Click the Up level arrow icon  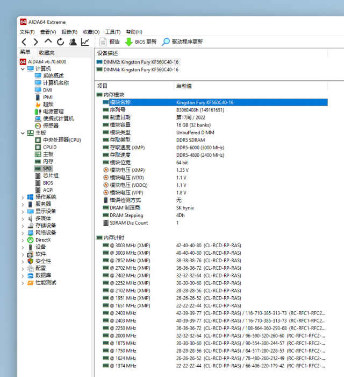coord(48,41)
